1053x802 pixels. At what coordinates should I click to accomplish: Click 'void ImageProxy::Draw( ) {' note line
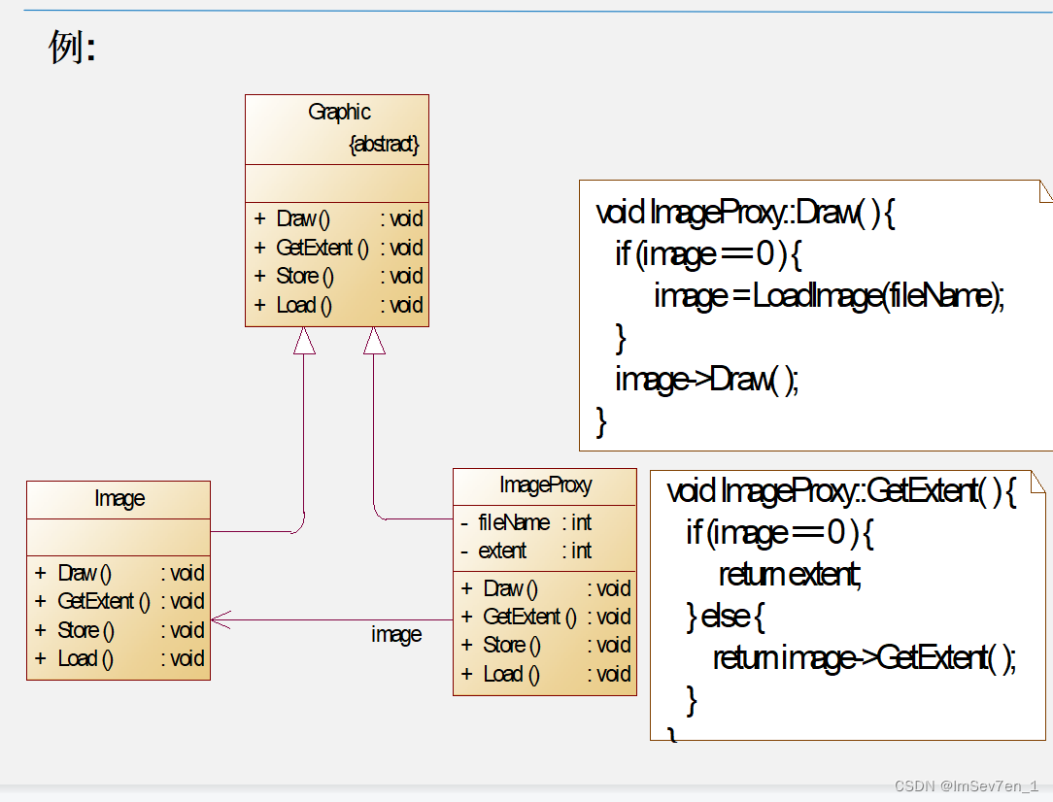pyautogui.click(x=745, y=213)
